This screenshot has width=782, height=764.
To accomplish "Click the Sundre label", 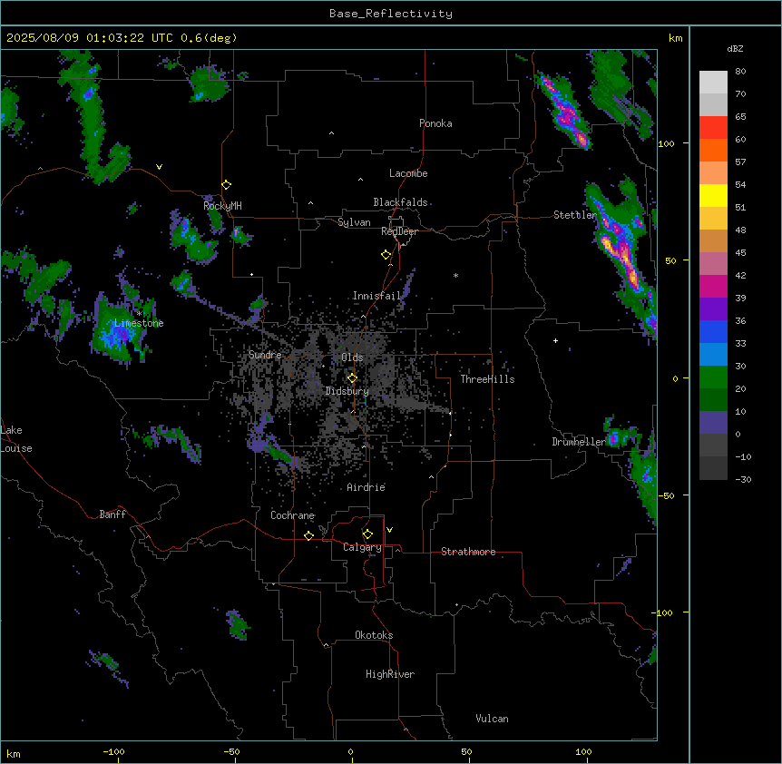I will 265,355.
